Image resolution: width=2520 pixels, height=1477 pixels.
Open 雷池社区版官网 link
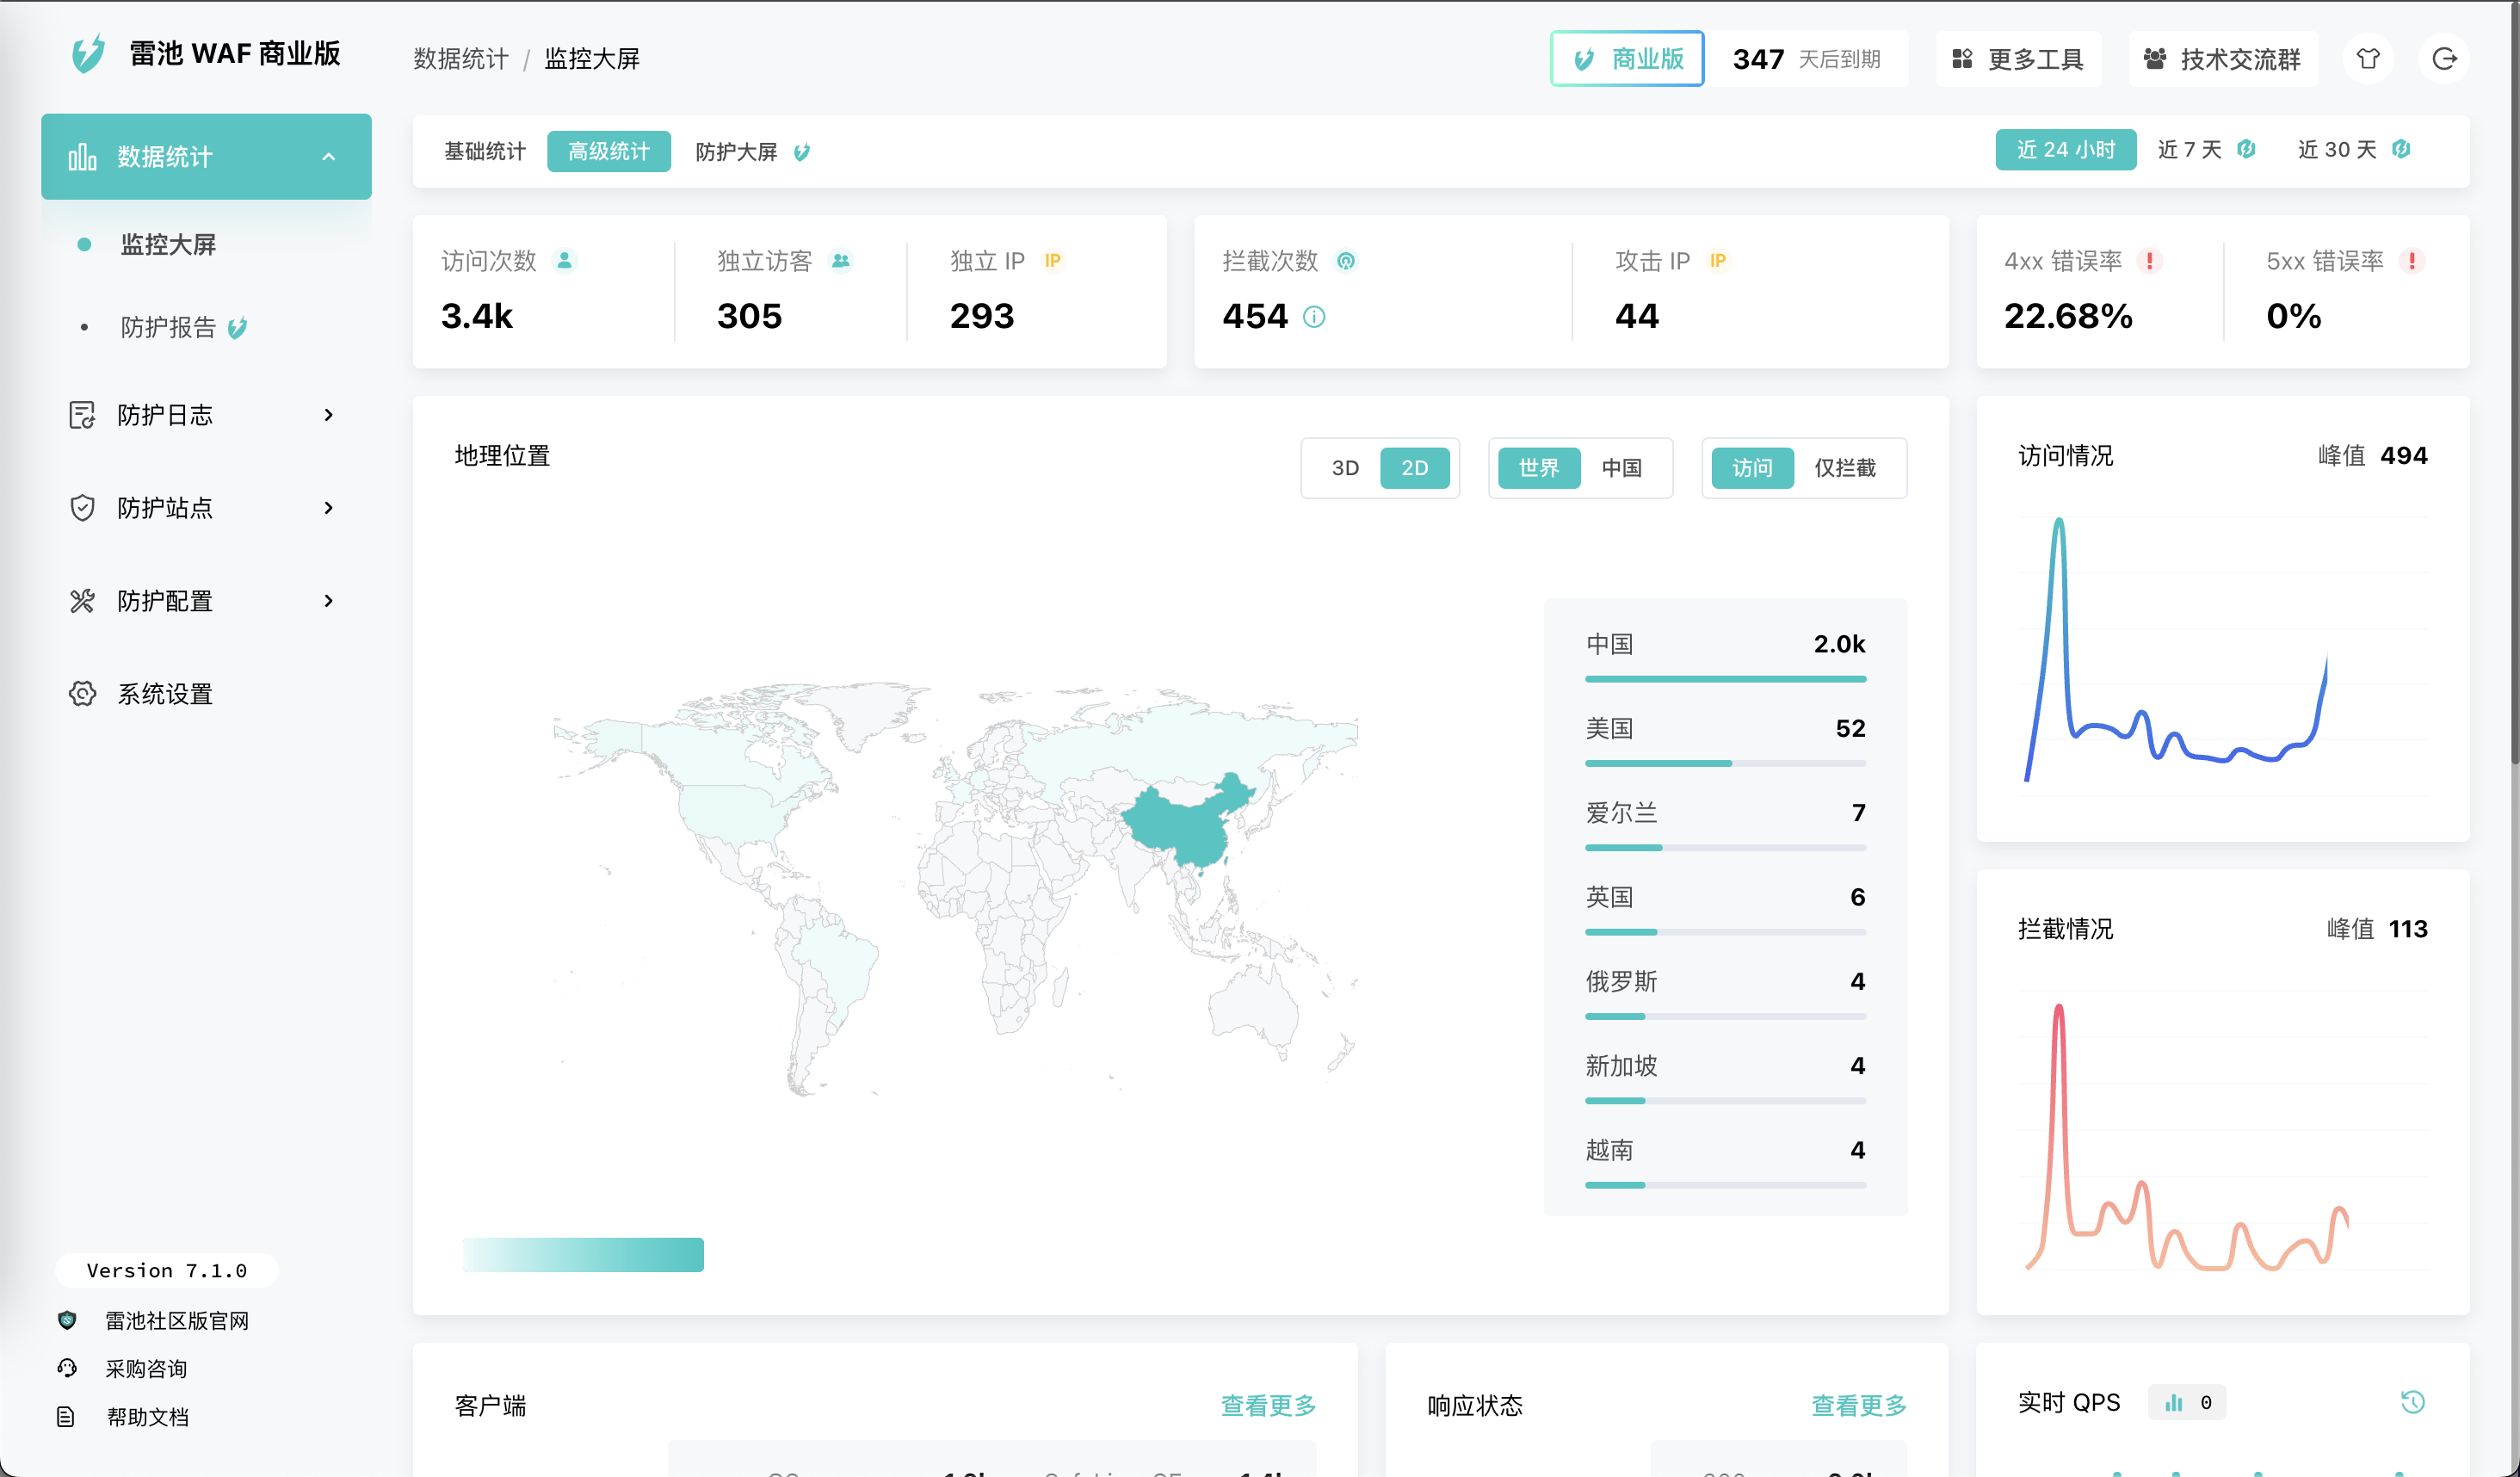click(x=177, y=1320)
